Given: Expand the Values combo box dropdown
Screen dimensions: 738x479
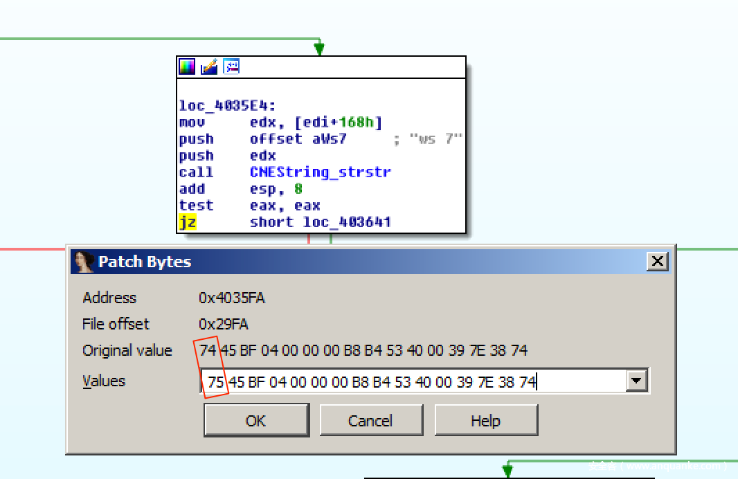Looking at the screenshot, I should [x=636, y=381].
